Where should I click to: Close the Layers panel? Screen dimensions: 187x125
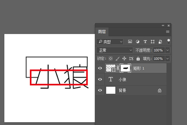(x=169, y=26)
